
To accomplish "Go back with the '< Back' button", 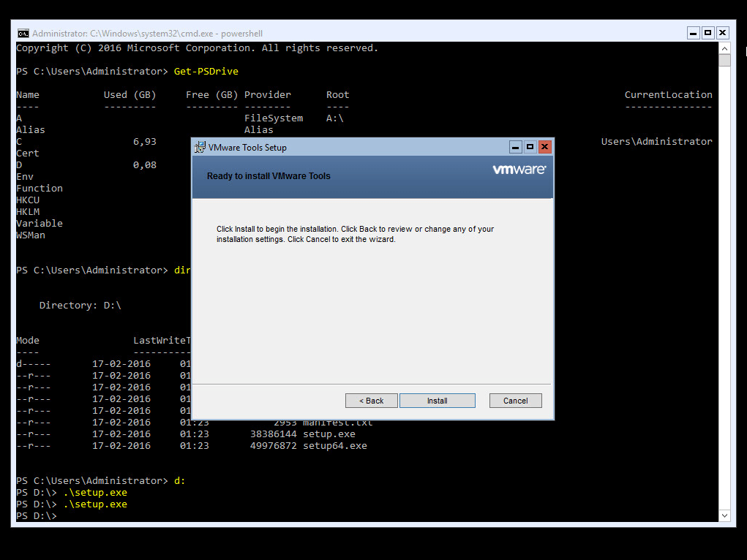I will (371, 401).
